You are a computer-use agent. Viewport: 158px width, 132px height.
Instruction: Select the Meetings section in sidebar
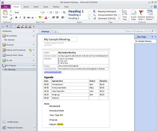point(12,69)
